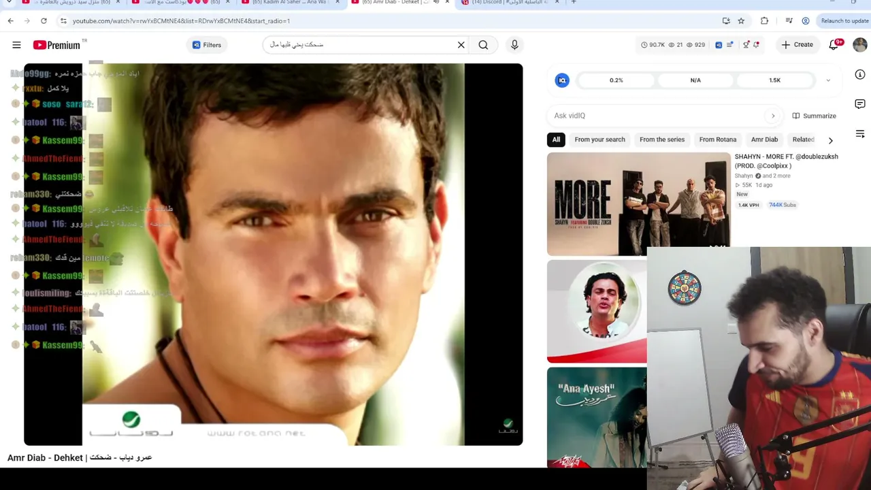The image size is (871, 490).
Task: Click the browser address bar URL
Action: 181,21
